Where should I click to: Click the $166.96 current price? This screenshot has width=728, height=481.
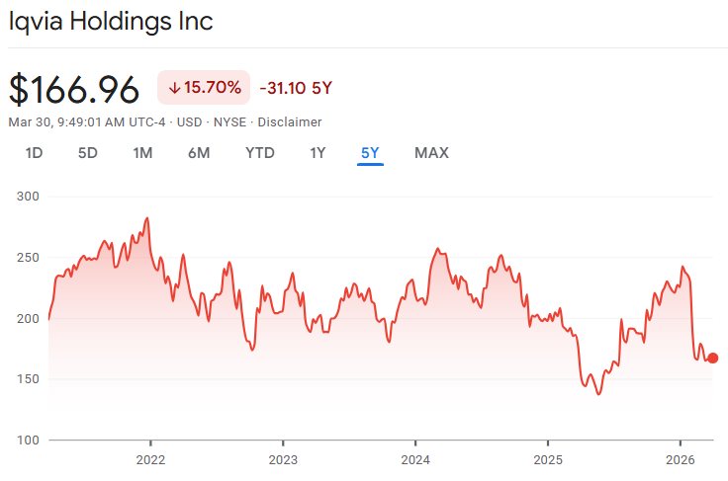coord(74,89)
